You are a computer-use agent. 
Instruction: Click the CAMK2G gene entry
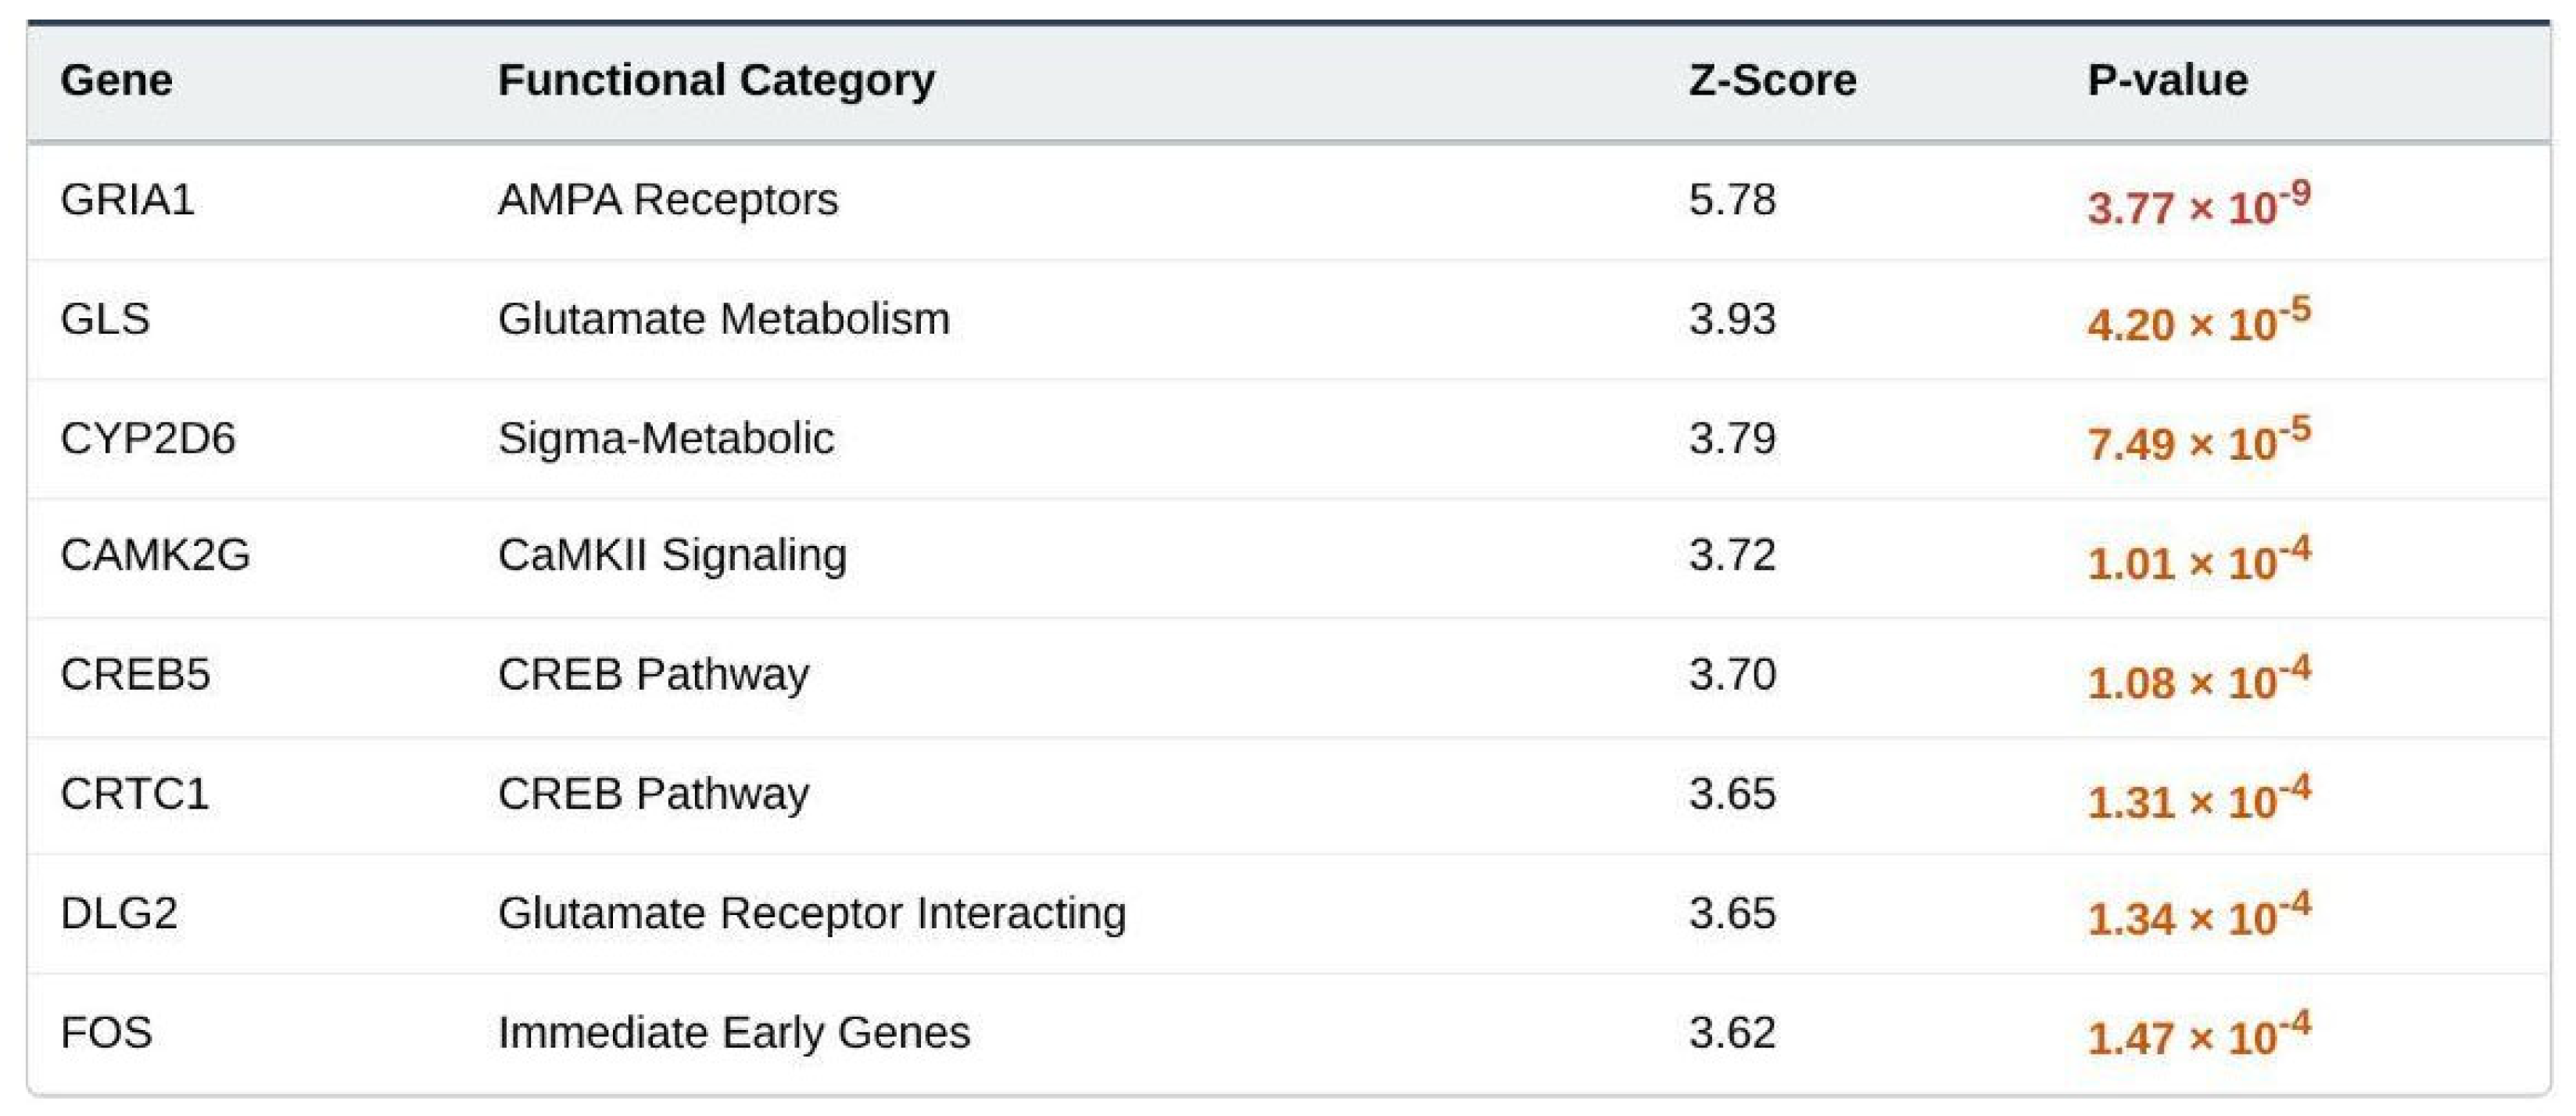[155, 555]
